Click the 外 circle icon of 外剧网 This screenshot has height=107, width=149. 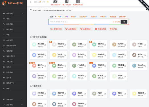(x=94, y=94)
